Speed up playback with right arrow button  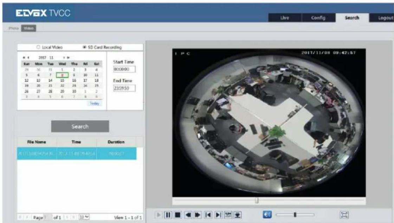198,215
